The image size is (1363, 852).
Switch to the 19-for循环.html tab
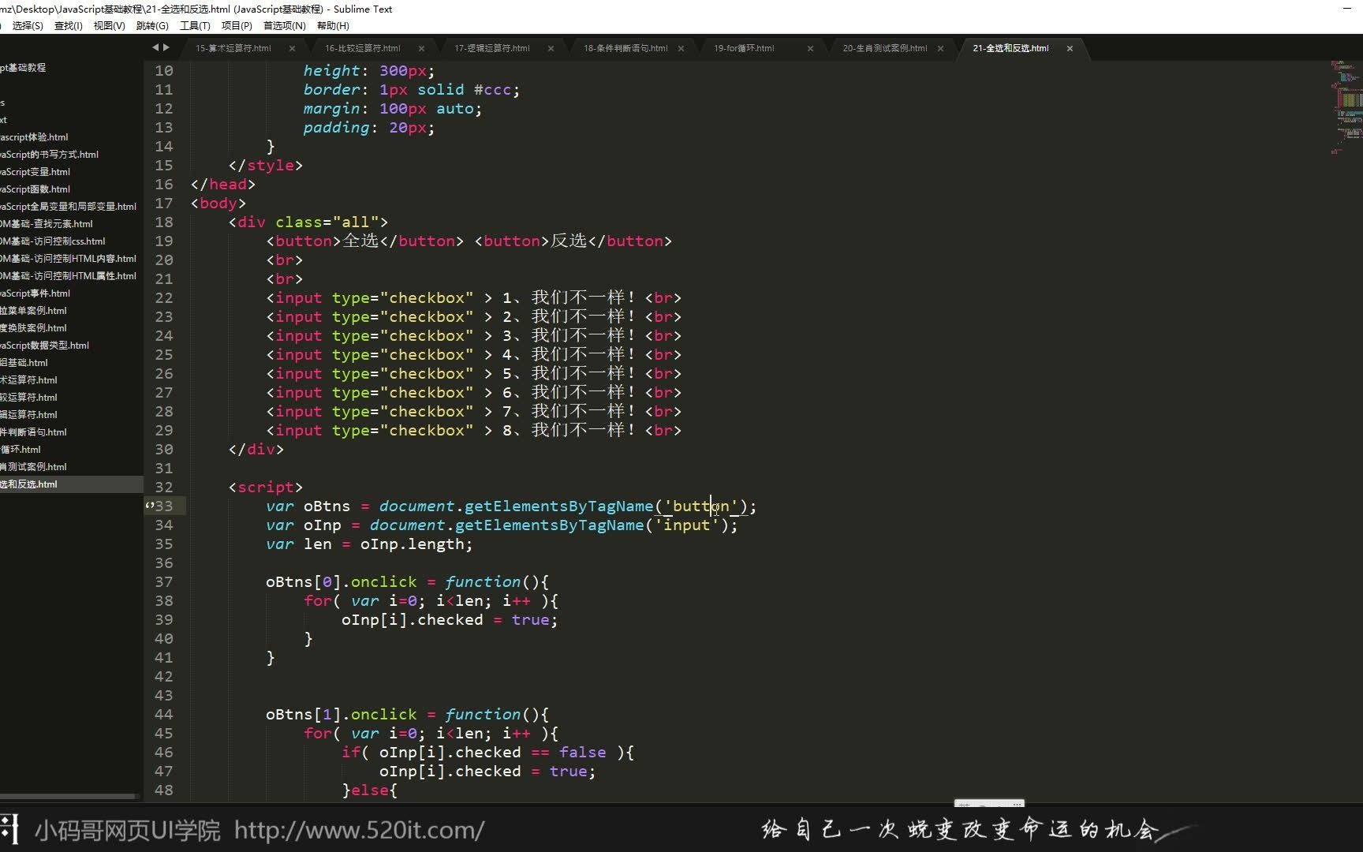tap(744, 48)
